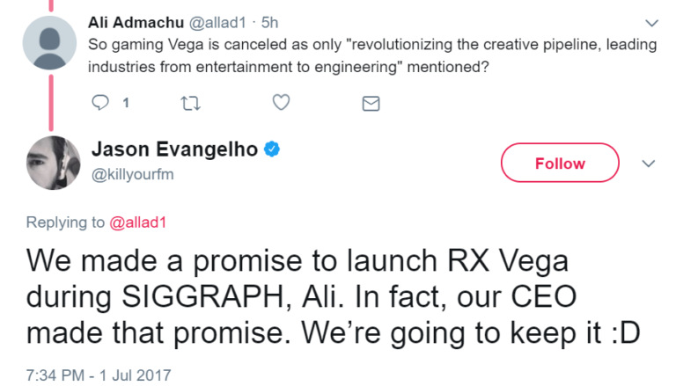Click Jason Evangelho's verified badge
676x386 pixels.
click(x=272, y=149)
